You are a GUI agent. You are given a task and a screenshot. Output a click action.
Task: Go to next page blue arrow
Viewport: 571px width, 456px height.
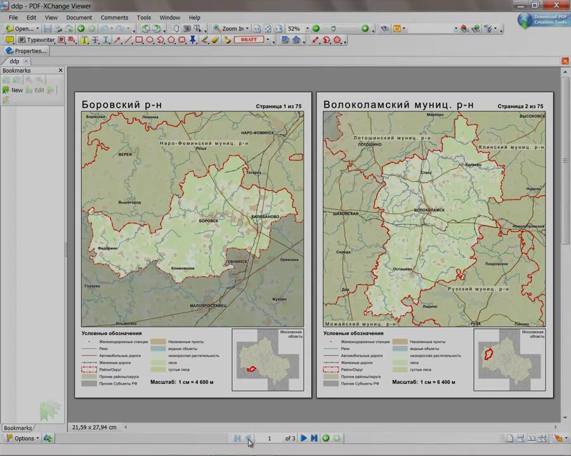[303, 438]
